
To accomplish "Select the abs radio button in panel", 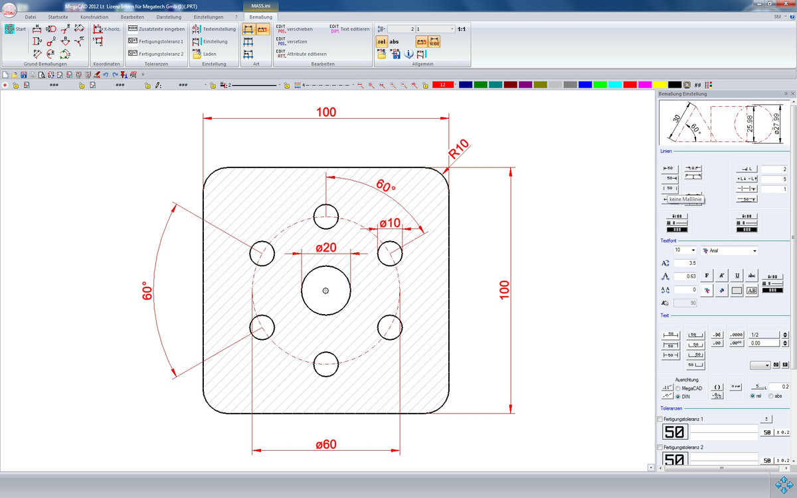I will 771,396.
